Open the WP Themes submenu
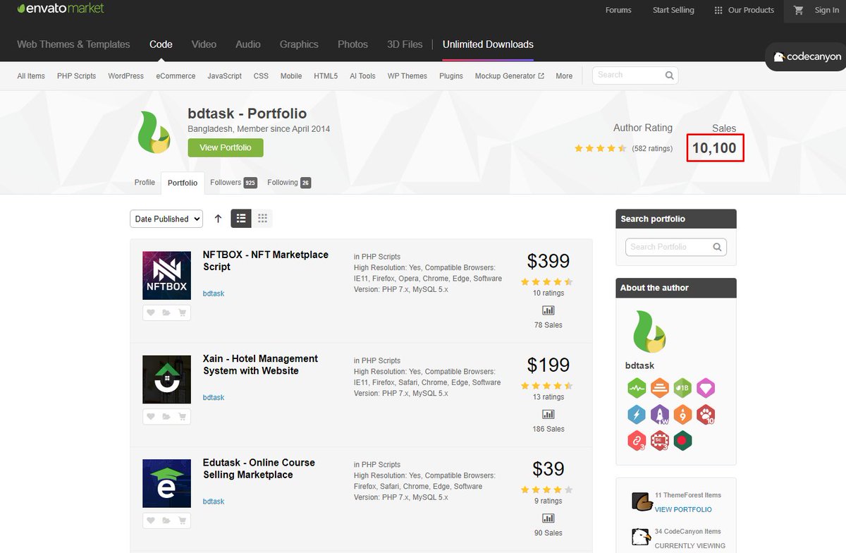Viewport: 846px width, 553px height. [407, 75]
